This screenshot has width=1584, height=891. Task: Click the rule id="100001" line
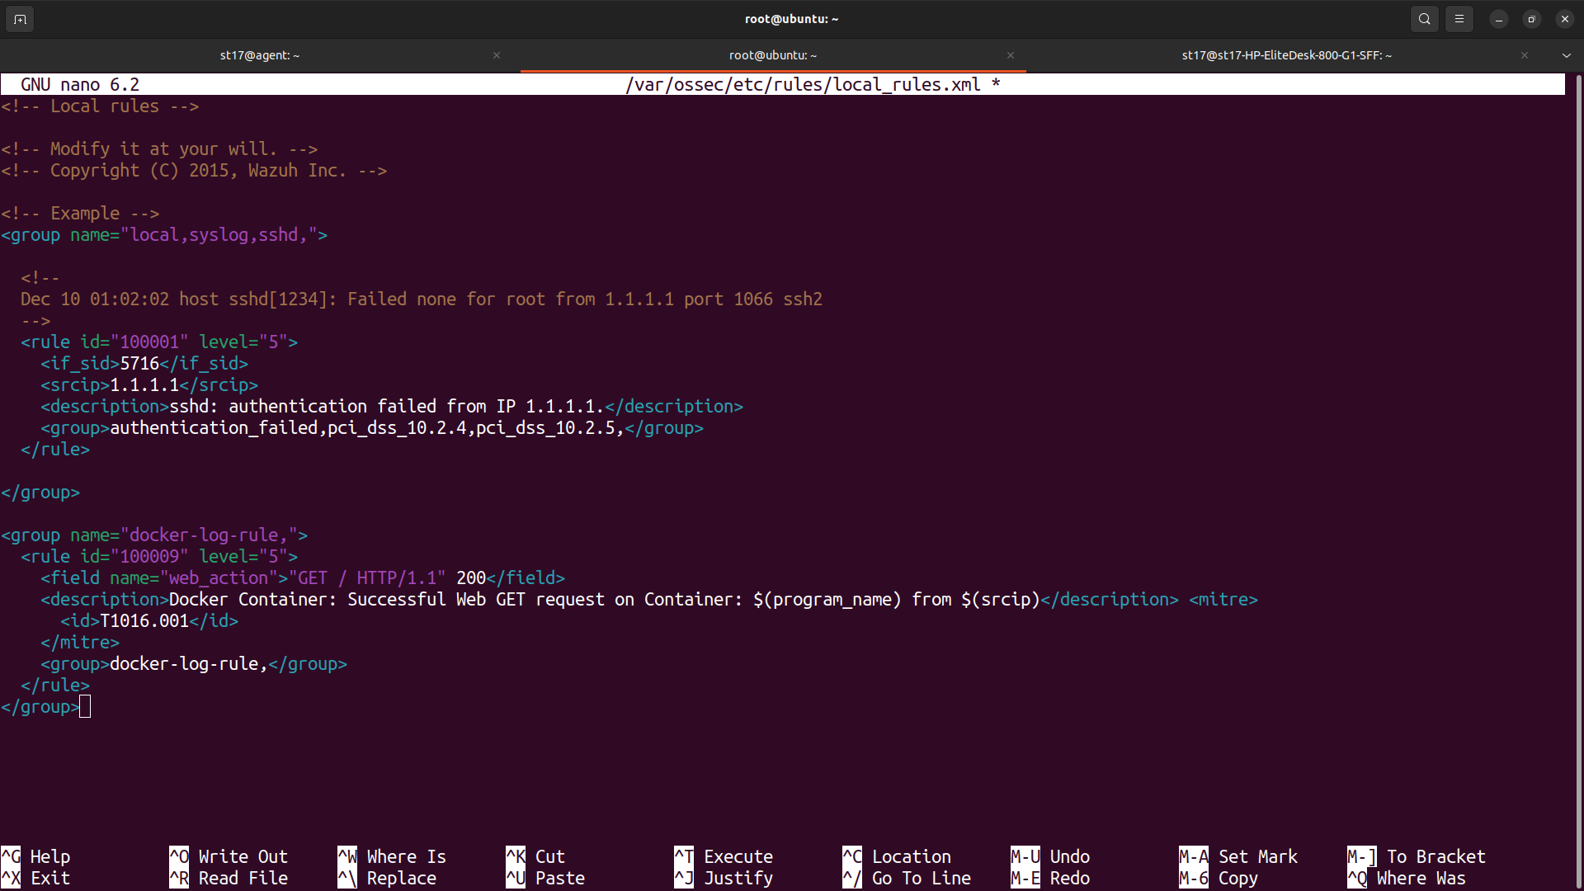159,342
